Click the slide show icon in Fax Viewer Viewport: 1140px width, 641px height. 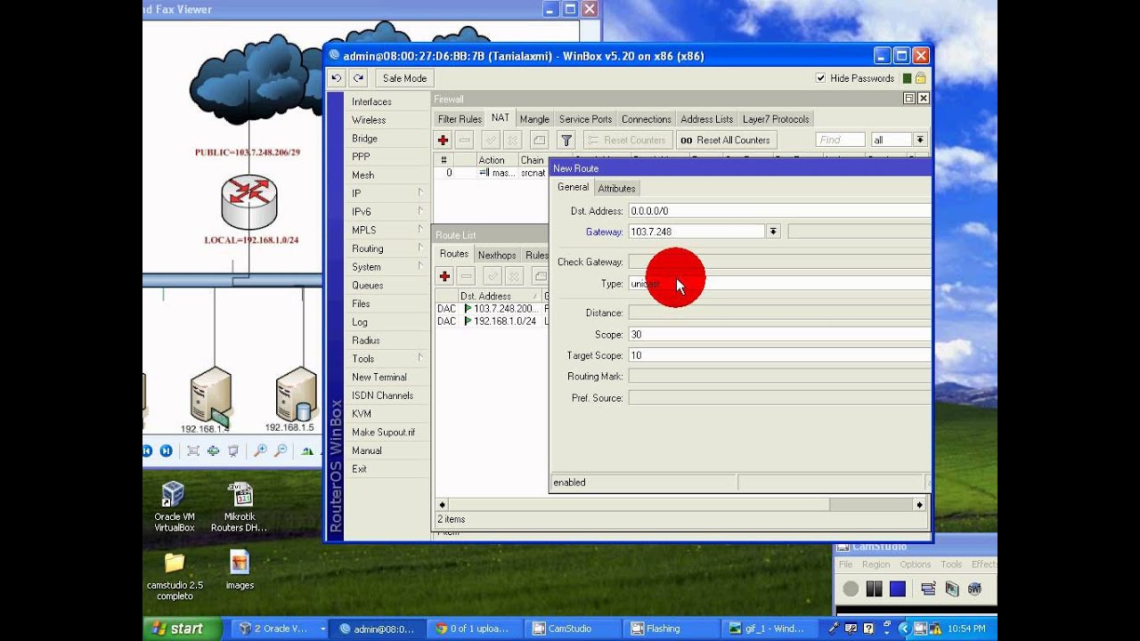coord(233,451)
